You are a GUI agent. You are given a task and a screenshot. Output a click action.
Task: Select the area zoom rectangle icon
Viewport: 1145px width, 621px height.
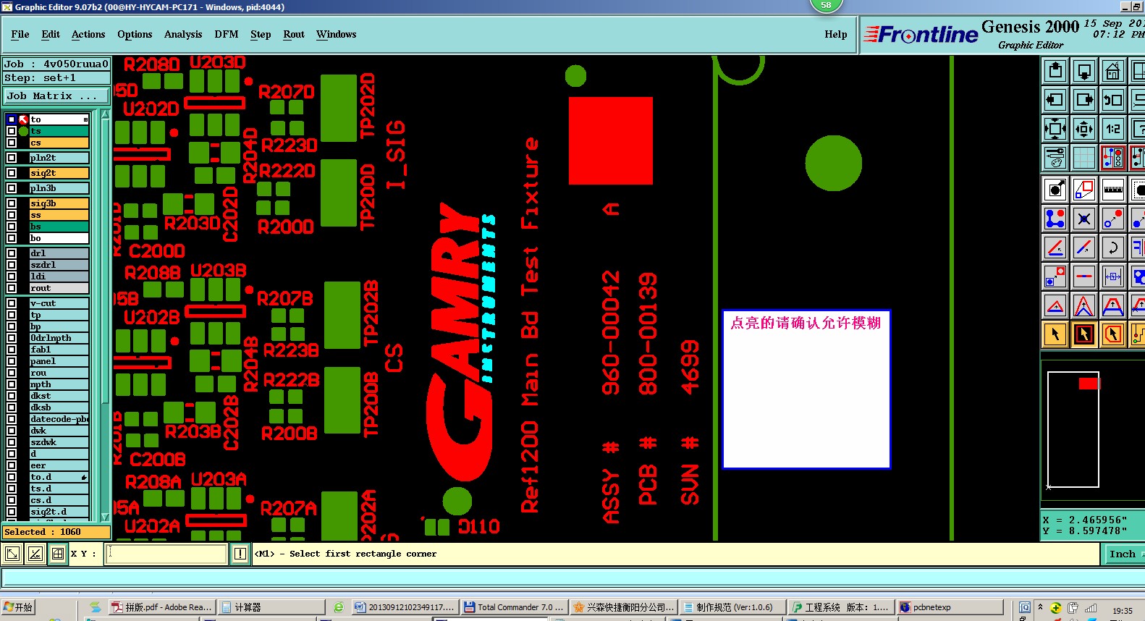pyautogui.click(x=1084, y=190)
